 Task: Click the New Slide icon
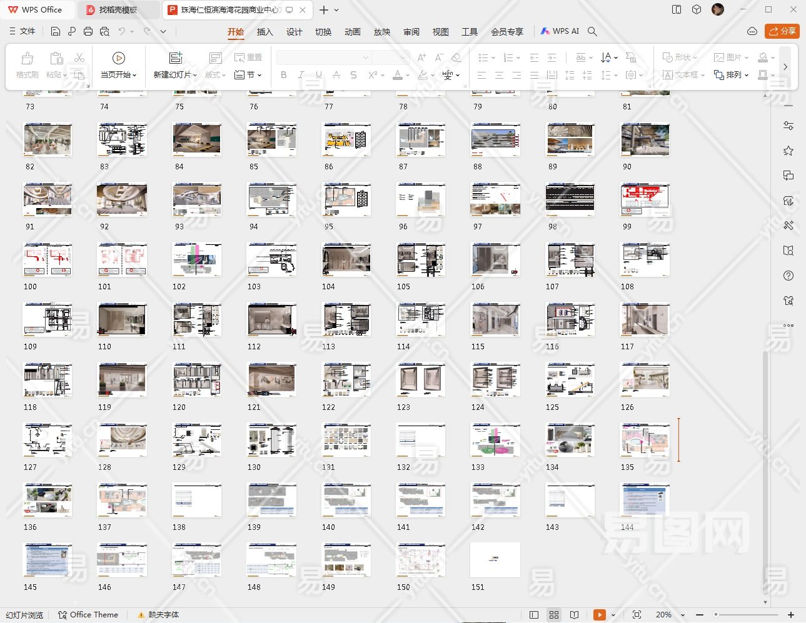click(x=176, y=58)
